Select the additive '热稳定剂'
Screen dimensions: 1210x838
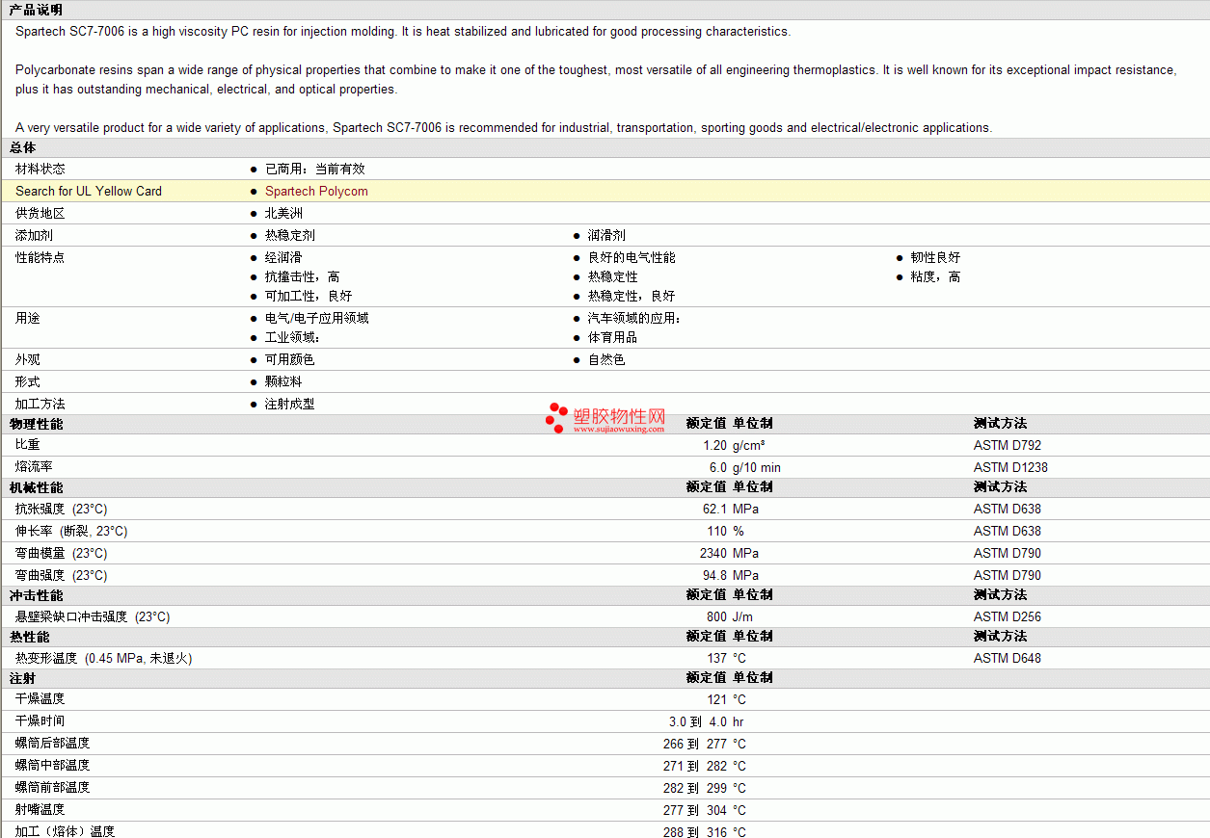click(x=290, y=235)
